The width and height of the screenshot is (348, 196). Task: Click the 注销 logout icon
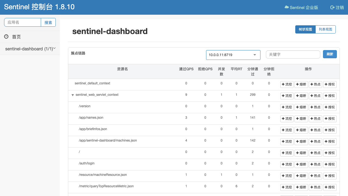(x=332, y=7)
